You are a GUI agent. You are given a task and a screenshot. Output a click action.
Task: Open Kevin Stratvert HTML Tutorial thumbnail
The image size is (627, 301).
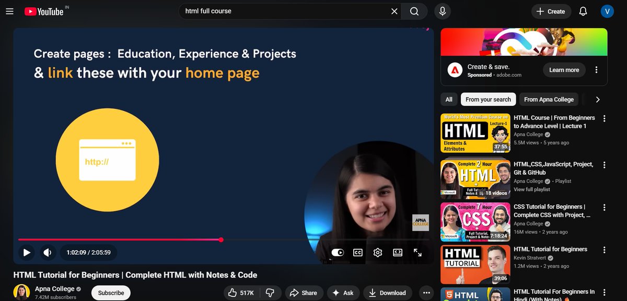[475, 264]
